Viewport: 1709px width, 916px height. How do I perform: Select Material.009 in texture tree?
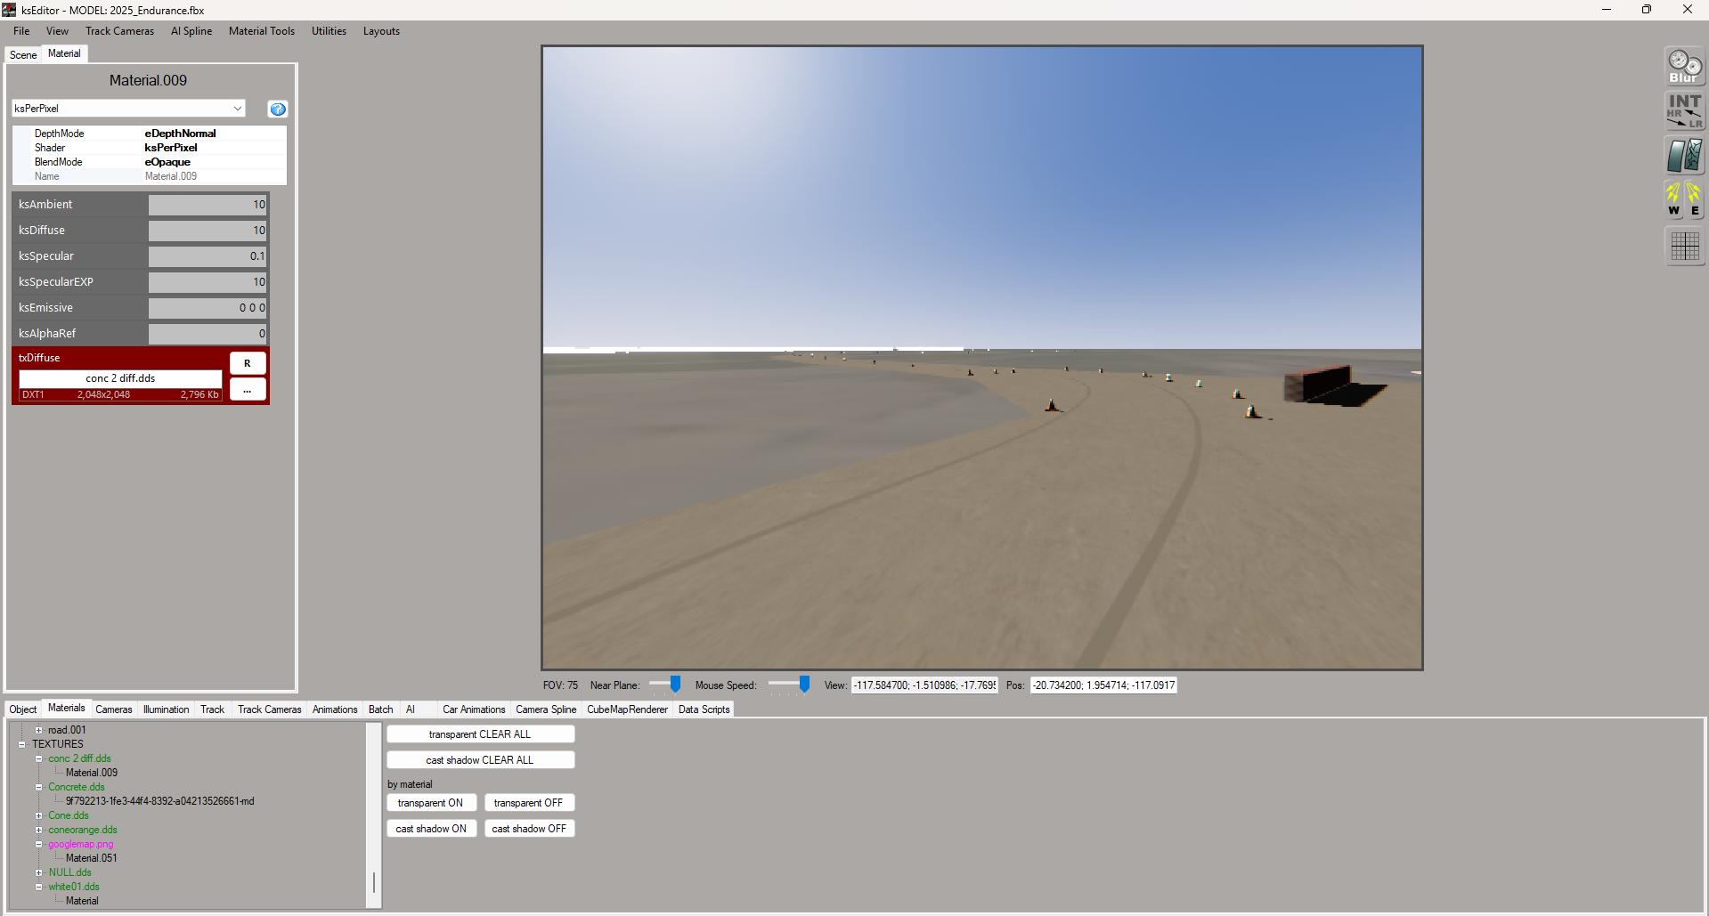[92, 773]
